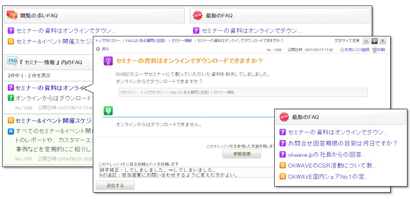Click the 閲覧の多いFAQ speech bubble icon

click(12, 15)
